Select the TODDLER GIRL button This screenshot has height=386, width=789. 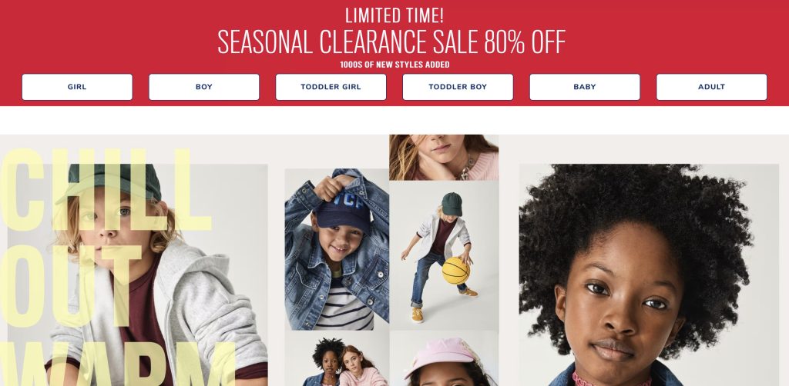click(331, 87)
